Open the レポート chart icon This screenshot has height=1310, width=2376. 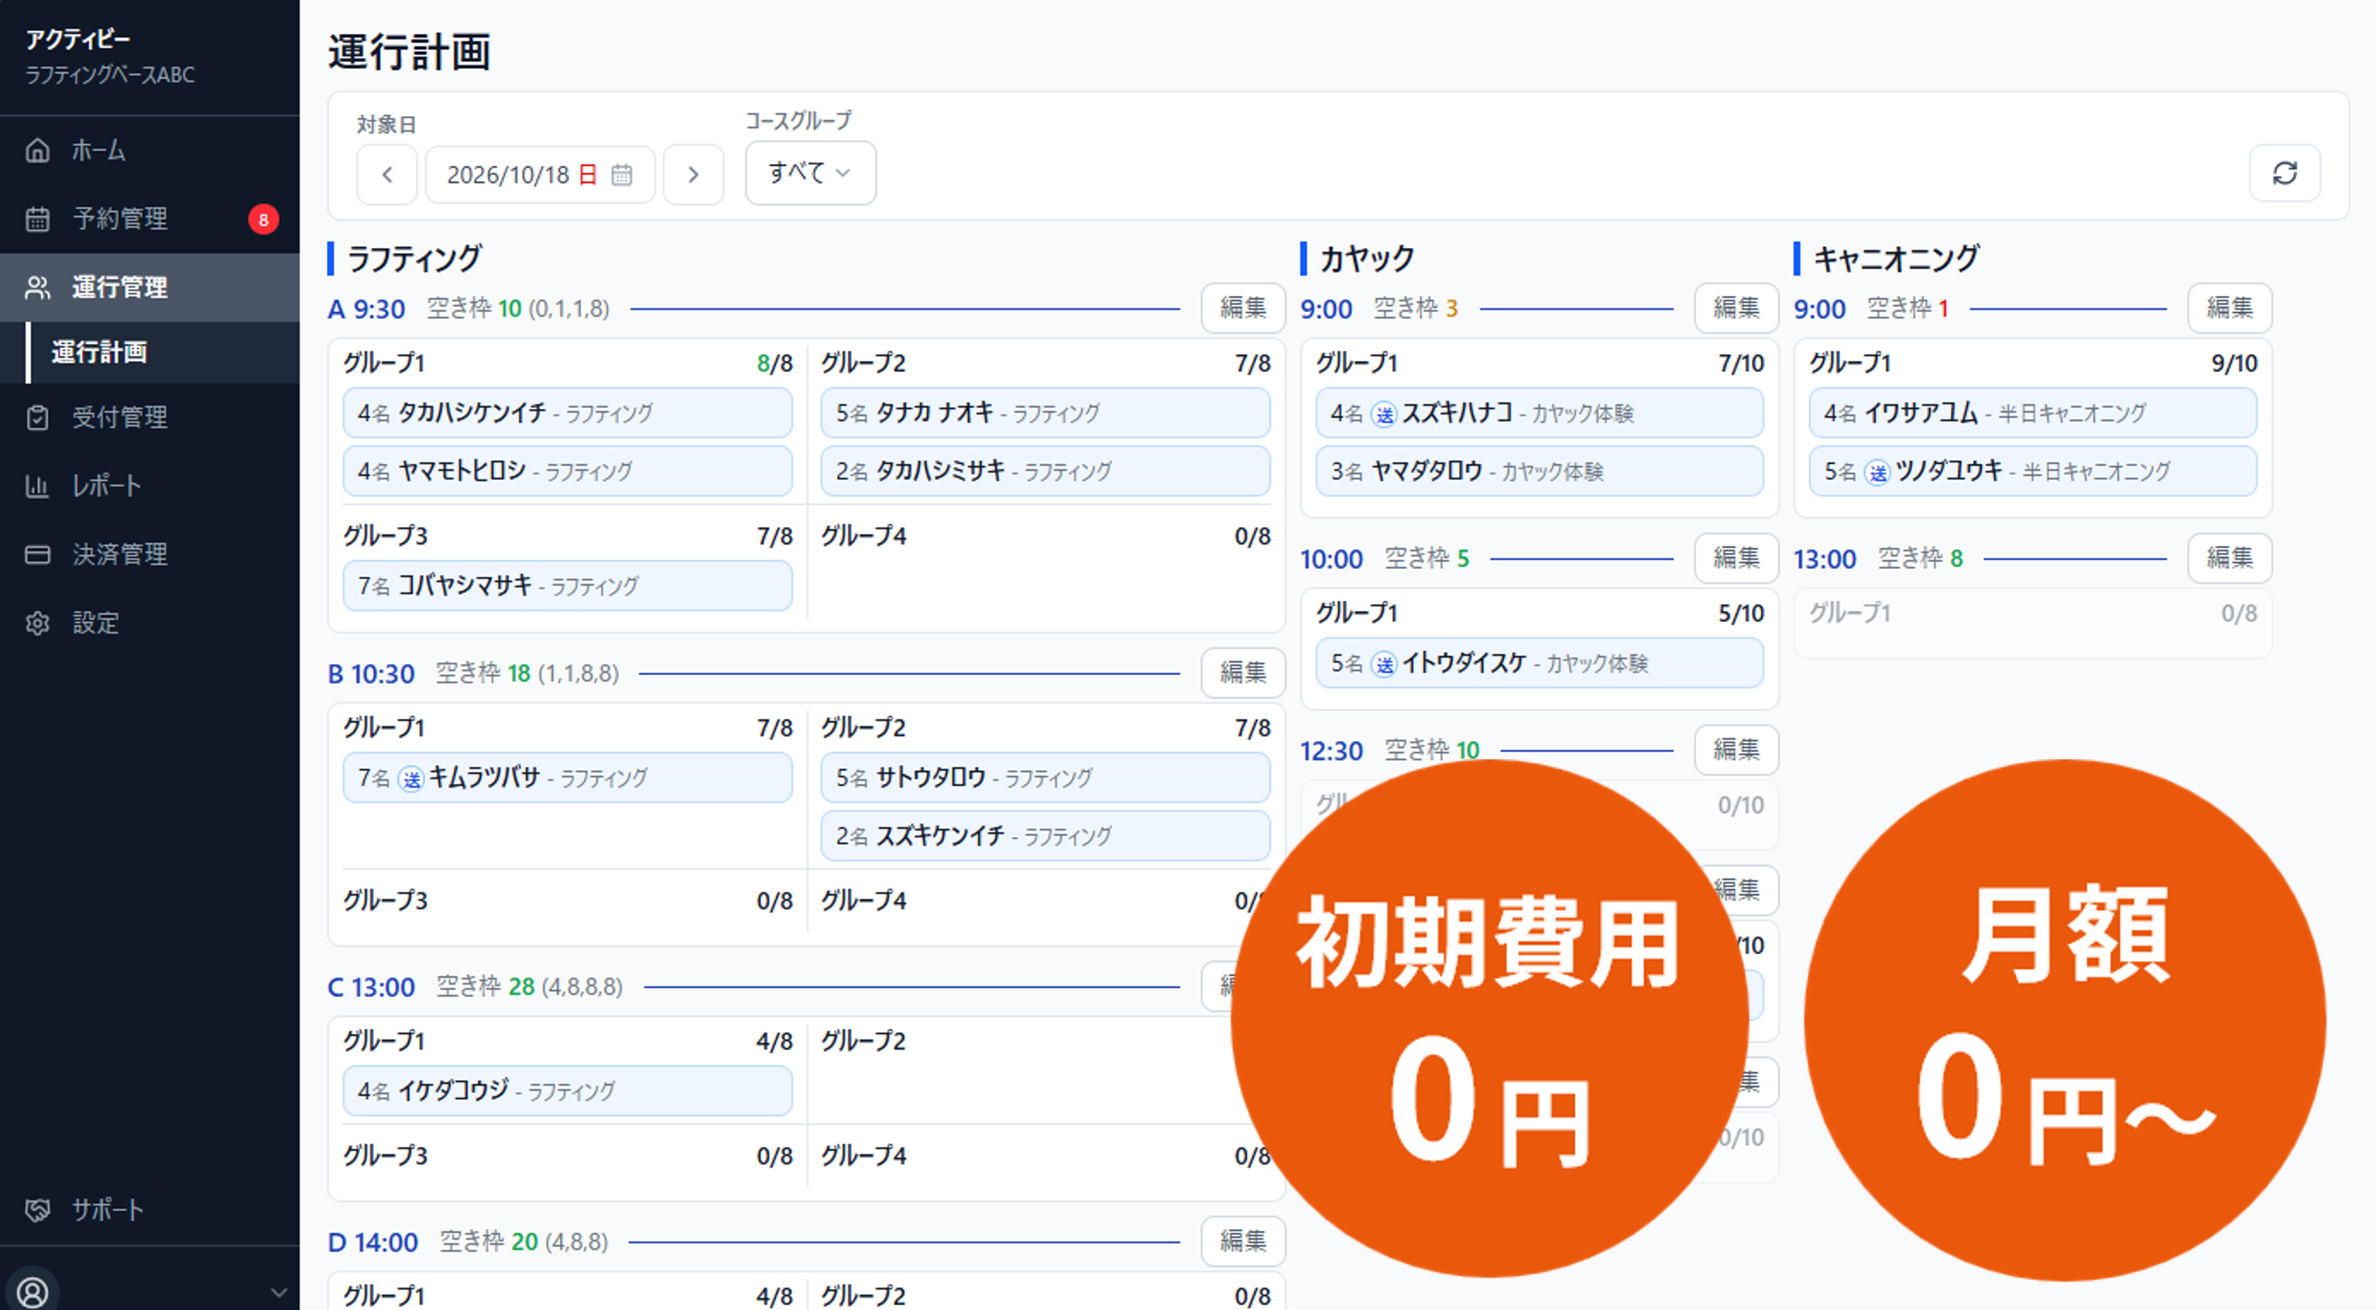pyautogui.click(x=38, y=485)
